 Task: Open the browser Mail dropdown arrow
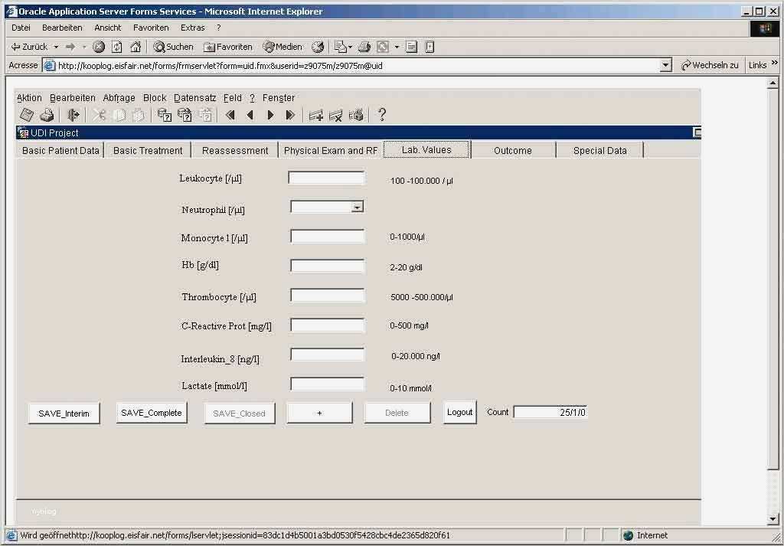click(350, 47)
